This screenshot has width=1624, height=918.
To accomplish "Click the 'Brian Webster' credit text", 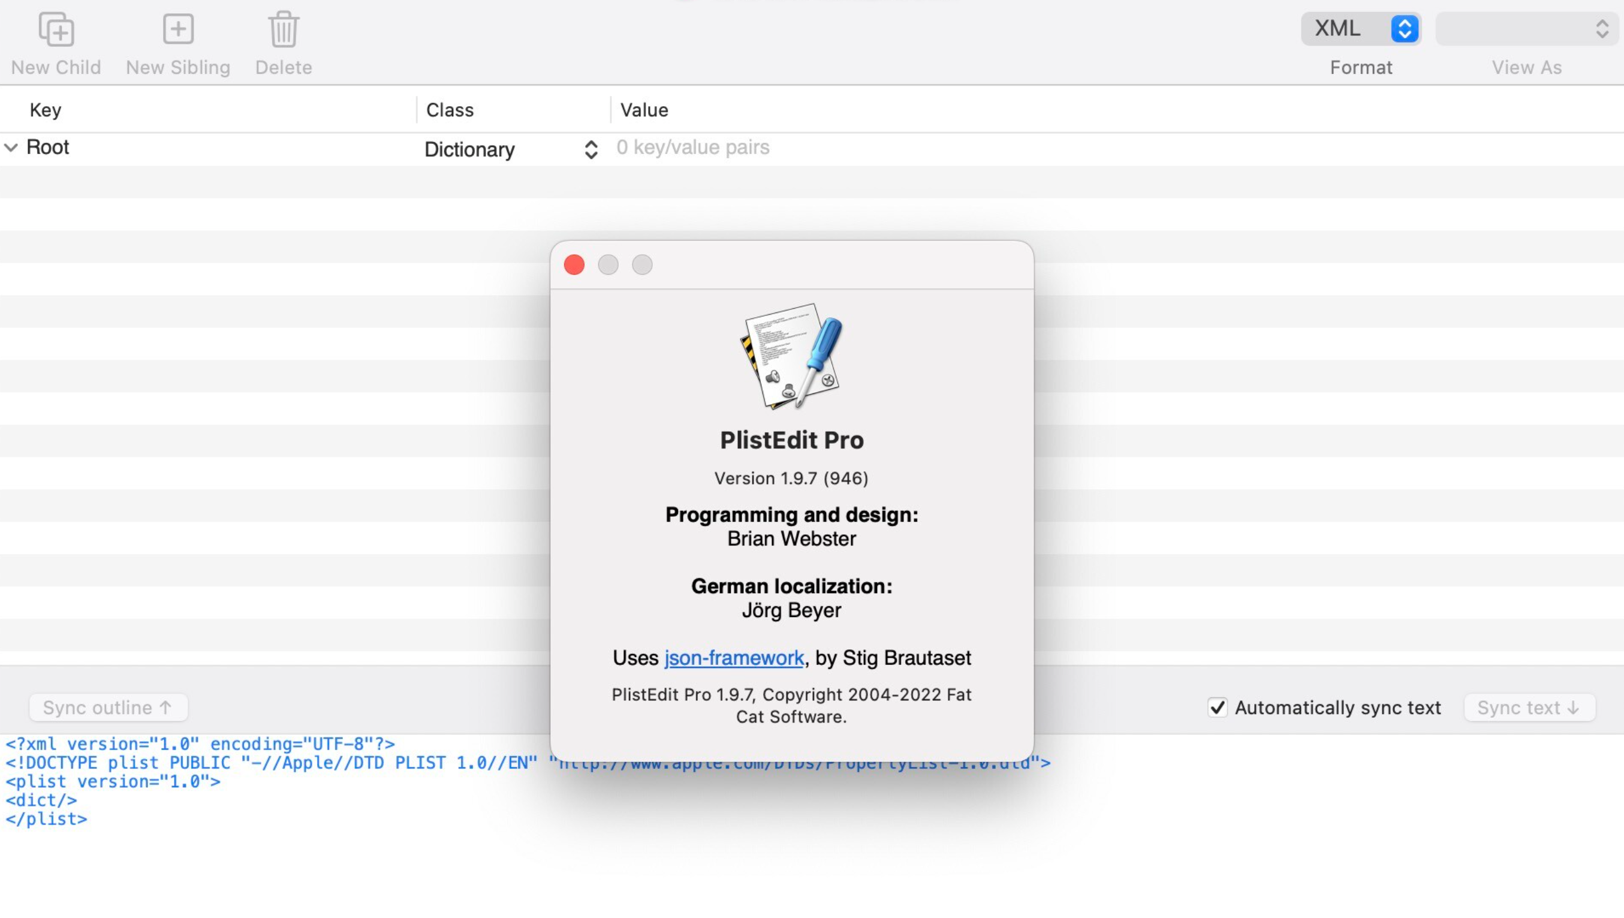I will (x=791, y=538).
